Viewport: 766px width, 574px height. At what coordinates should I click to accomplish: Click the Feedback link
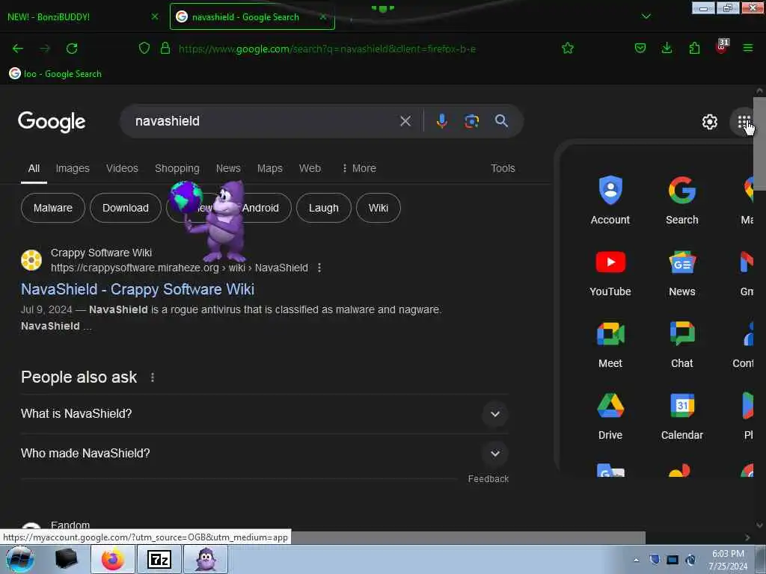(488, 479)
